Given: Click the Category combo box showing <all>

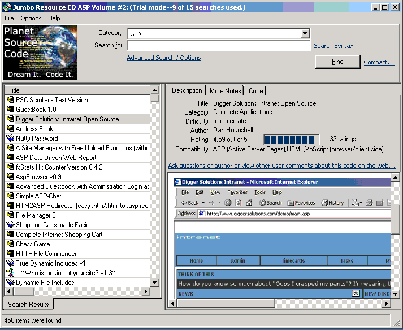Looking at the screenshot, I should tap(219, 33).
